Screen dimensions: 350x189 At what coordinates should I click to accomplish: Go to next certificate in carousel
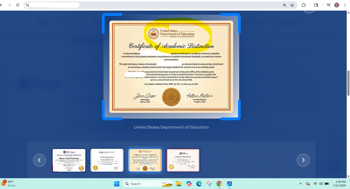point(303,160)
